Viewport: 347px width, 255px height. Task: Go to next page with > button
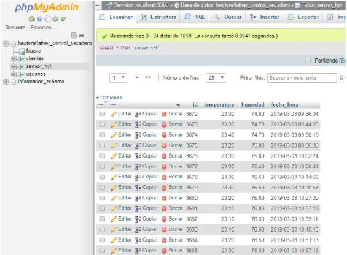tap(137, 78)
